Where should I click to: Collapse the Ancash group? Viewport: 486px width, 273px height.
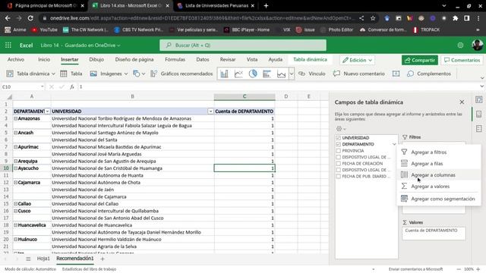(x=15, y=133)
